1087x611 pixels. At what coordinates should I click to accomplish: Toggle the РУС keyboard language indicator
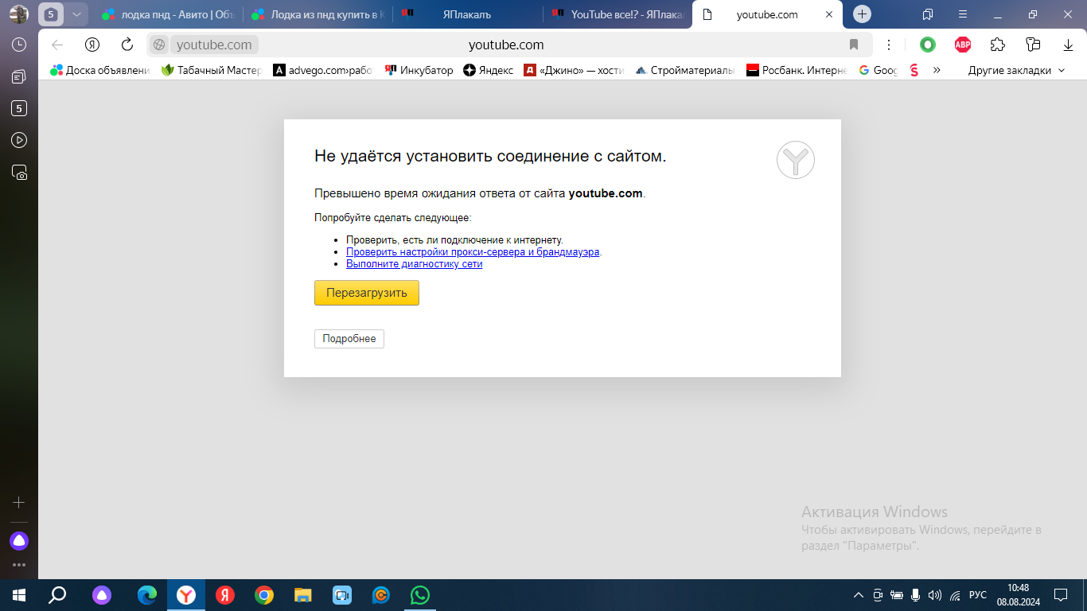pos(978,595)
